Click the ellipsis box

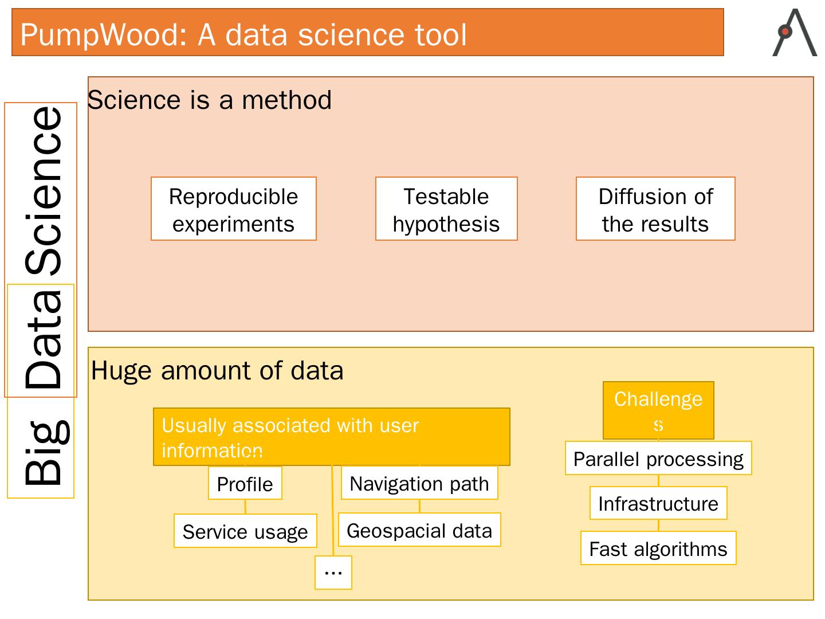point(333,573)
